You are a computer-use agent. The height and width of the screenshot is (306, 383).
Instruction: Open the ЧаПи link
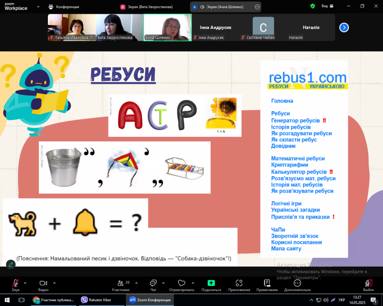(278, 230)
